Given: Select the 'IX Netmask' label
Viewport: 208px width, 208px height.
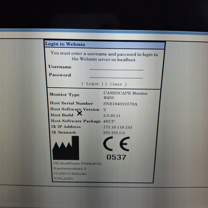Looking at the screenshot, I should (x=64, y=132).
